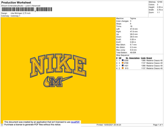
Task: Click the 'Stop Sequence:' heading
Action: point(123,55)
